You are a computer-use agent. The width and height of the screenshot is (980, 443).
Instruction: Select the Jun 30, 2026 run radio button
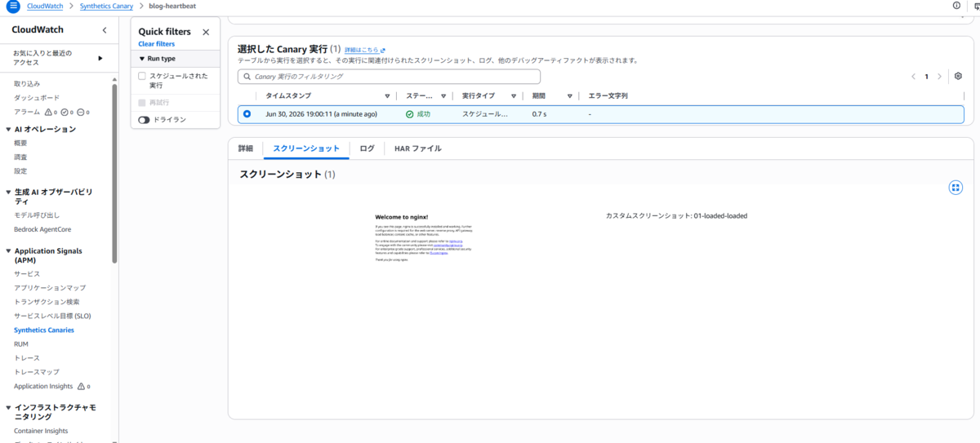pos(247,113)
